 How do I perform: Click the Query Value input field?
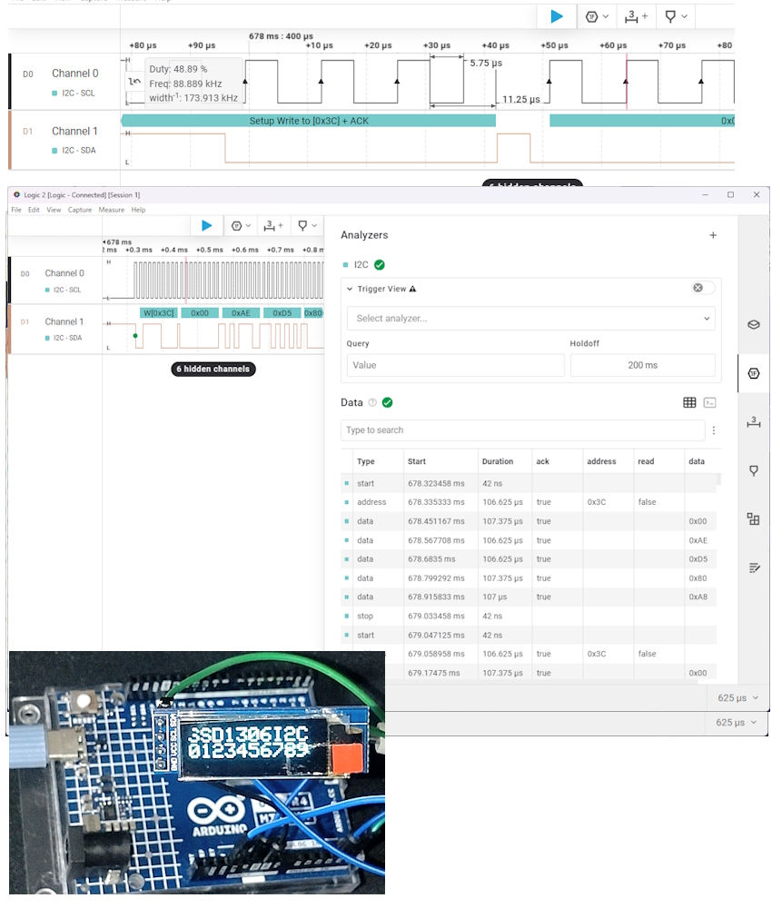click(x=455, y=365)
